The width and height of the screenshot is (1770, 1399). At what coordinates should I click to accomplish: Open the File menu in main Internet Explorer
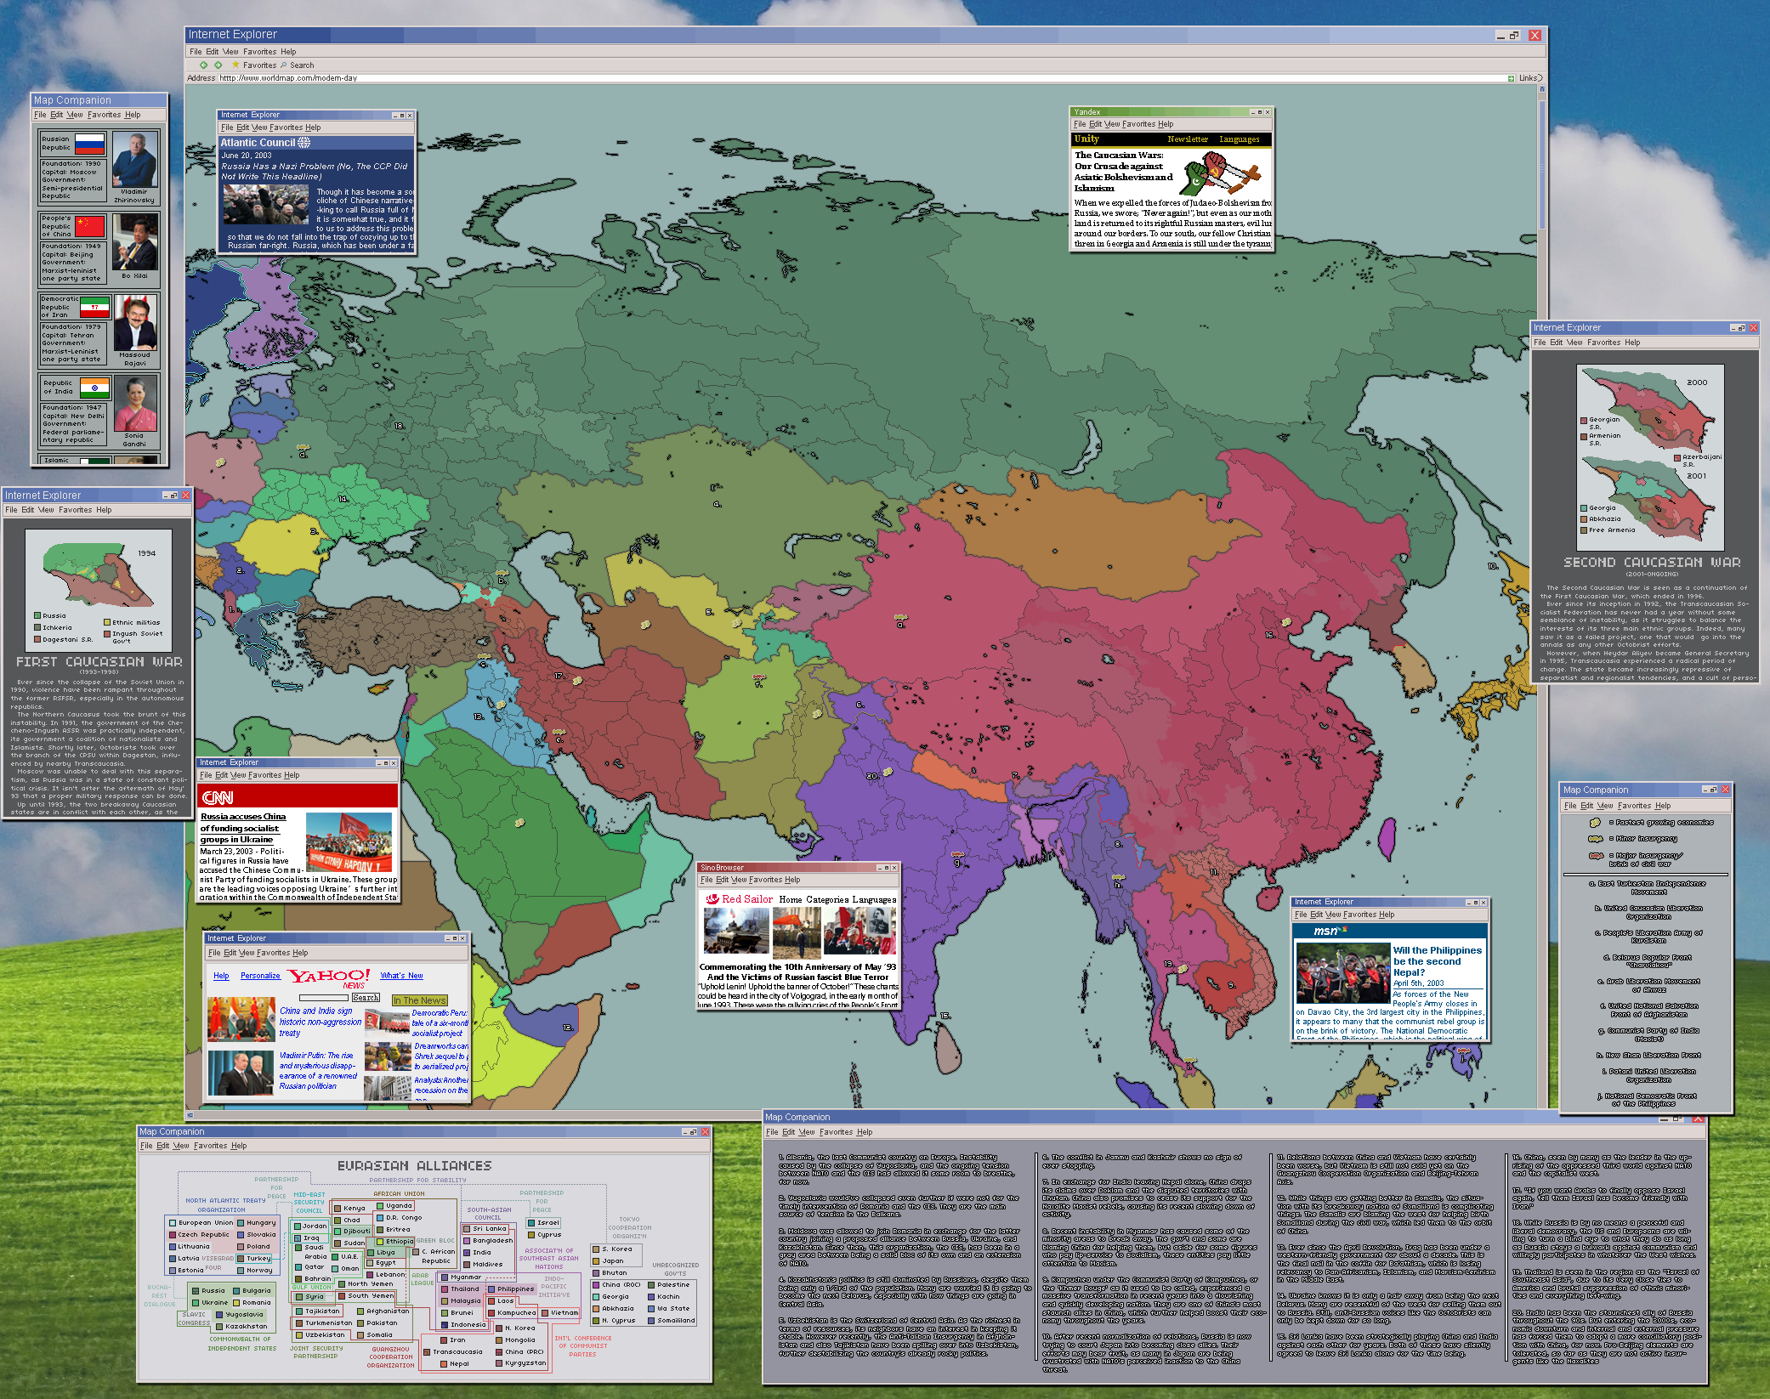[x=196, y=52]
